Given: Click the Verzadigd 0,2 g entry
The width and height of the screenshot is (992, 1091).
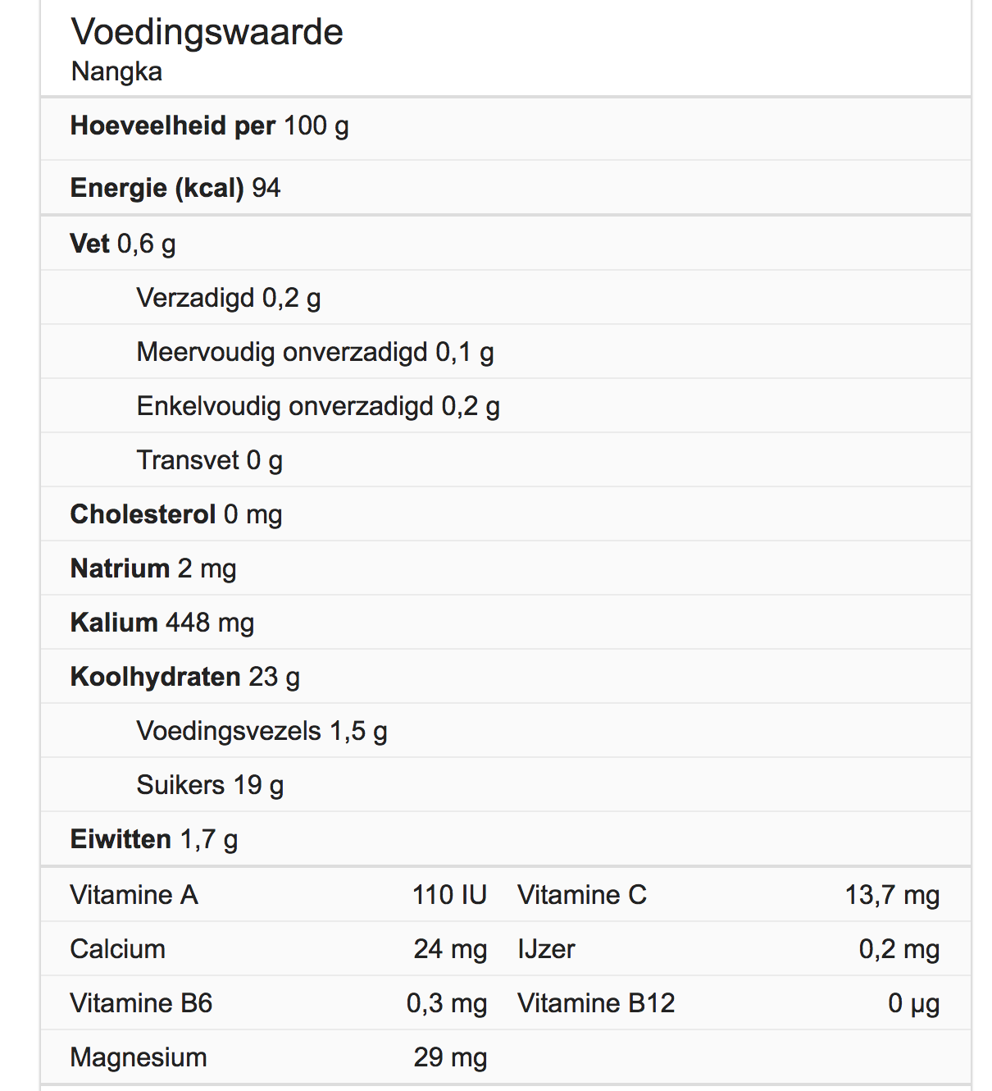Looking at the screenshot, I should click(x=229, y=299).
